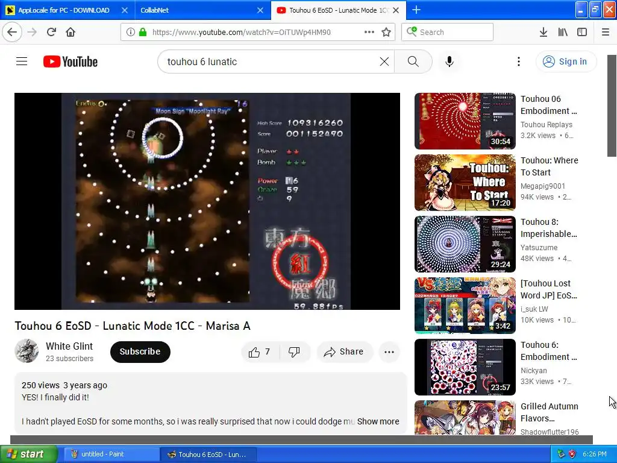The width and height of the screenshot is (617, 463).
Task: Bookmark this page with the star icon
Action: 386,32
